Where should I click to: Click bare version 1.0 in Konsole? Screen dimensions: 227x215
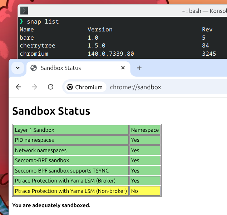point(93,38)
